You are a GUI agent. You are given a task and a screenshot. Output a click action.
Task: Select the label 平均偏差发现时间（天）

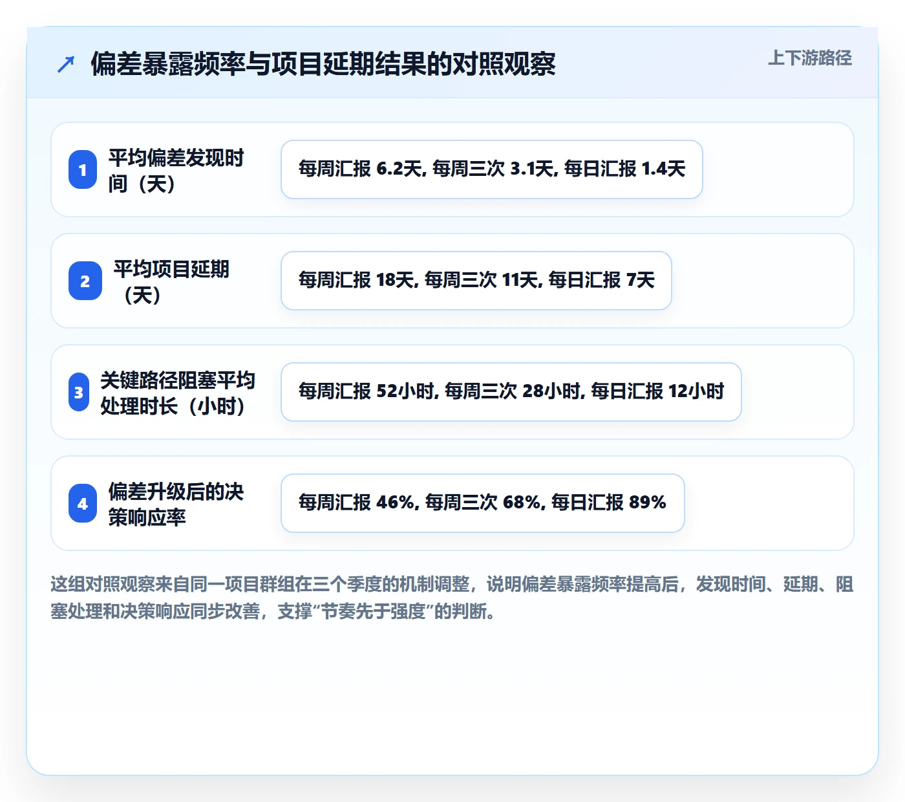[x=176, y=170]
